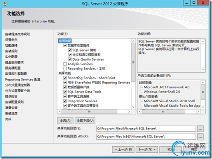Toggle 数据库引擎服务 checkbox
Screen dimensions: 212x159
[x=65, y=45]
